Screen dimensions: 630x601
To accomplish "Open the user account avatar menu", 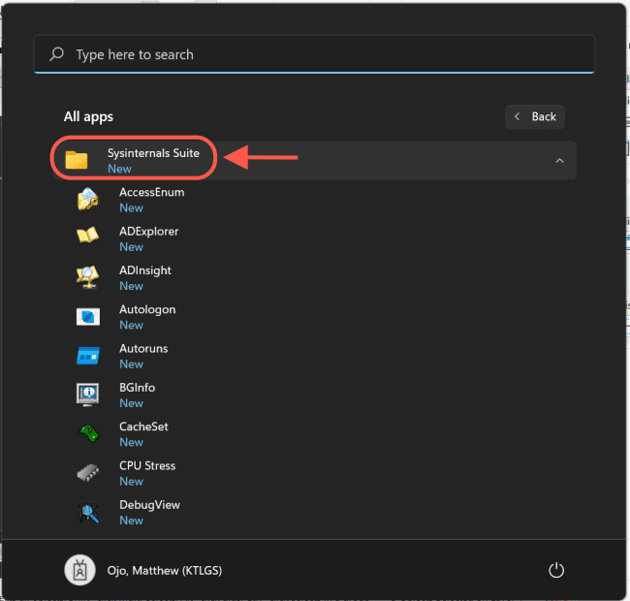I will coord(79,570).
